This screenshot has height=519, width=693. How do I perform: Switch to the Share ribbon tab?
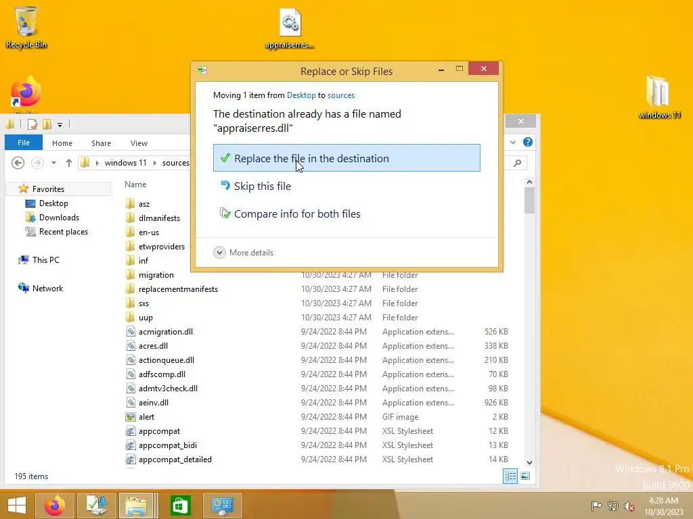pyautogui.click(x=102, y=143)
